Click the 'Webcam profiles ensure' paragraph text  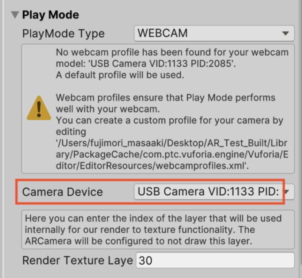[x=165, y=103]
